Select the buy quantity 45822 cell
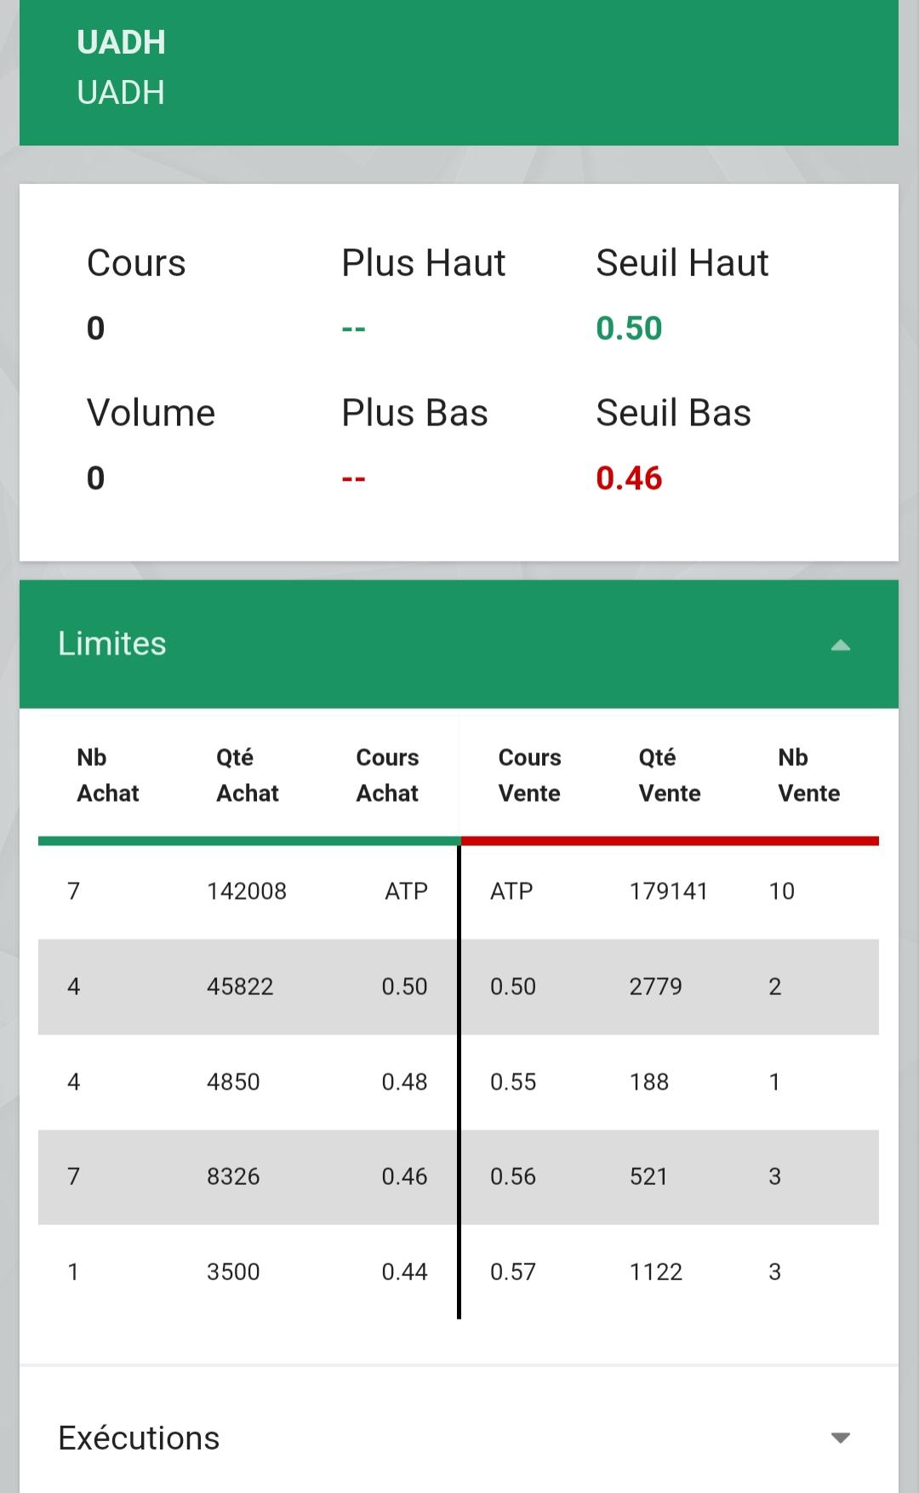 click(240, 987)
